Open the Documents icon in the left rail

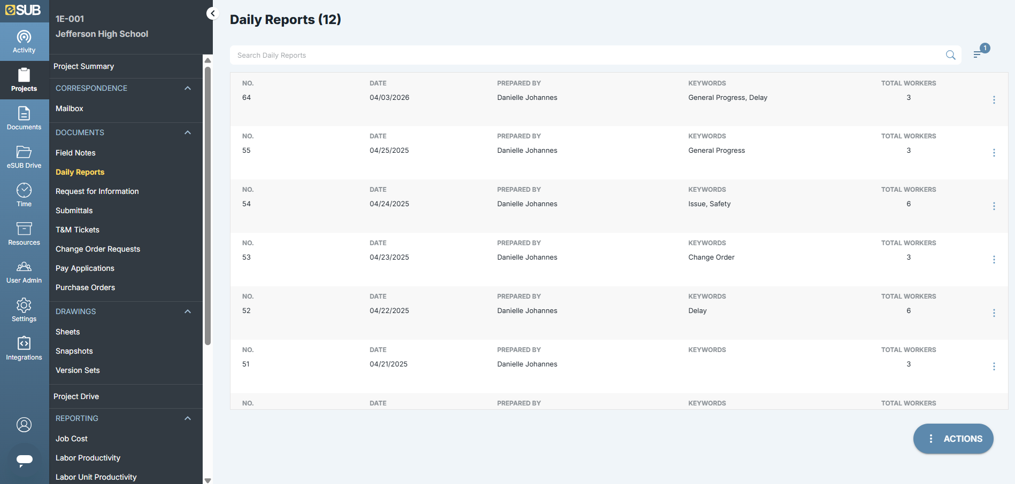tap(24, 118)
